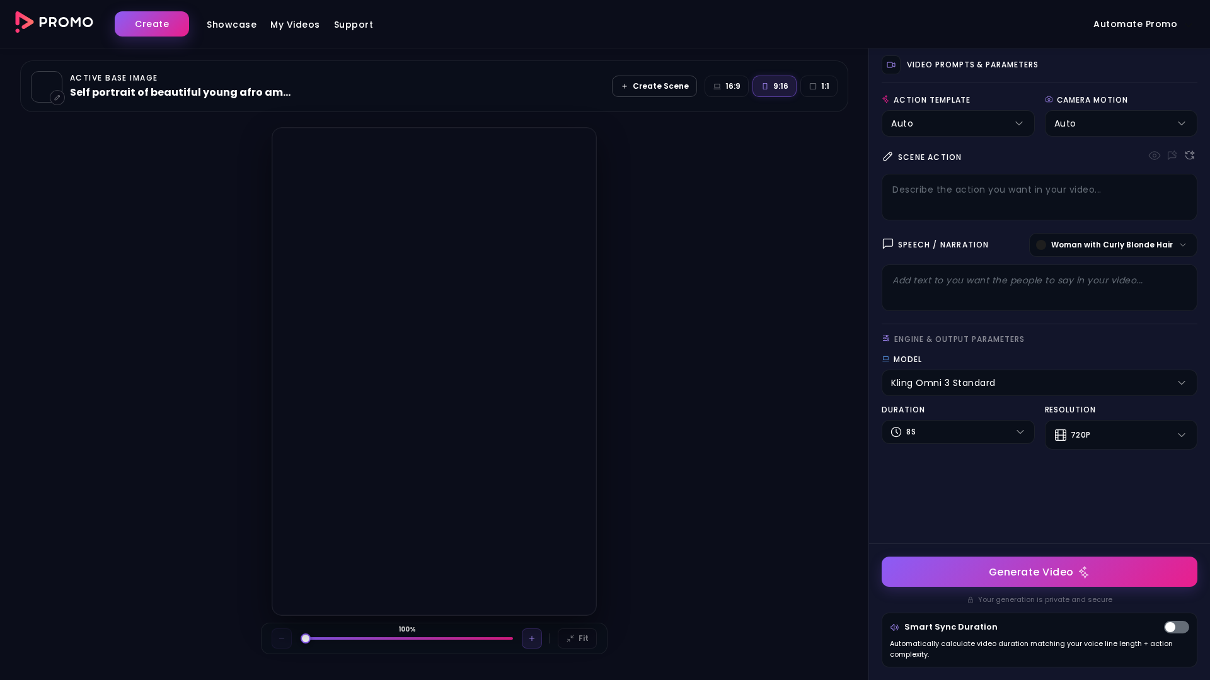
Task: Open Automate Promo link
Action: (1135, 24)
